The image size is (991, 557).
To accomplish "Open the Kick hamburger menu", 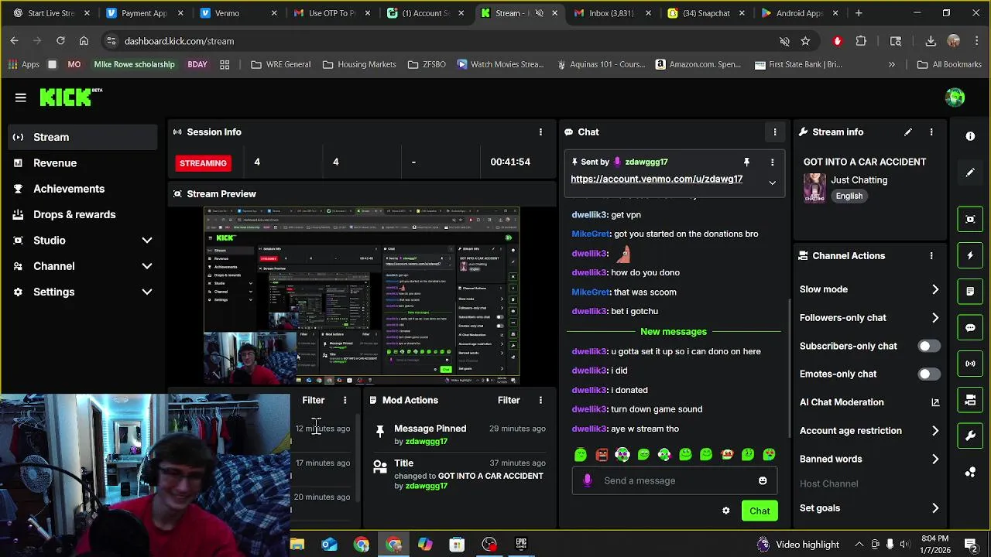I will point(21,97).
